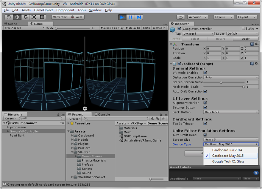This screenshot has width=262, height=189.
Task: Select the Move tool
Action: click(x=17, y=17)
